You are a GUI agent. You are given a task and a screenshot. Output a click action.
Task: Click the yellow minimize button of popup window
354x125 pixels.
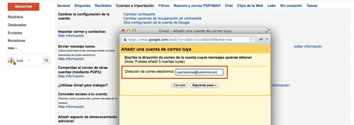click(x=129, y=31)
